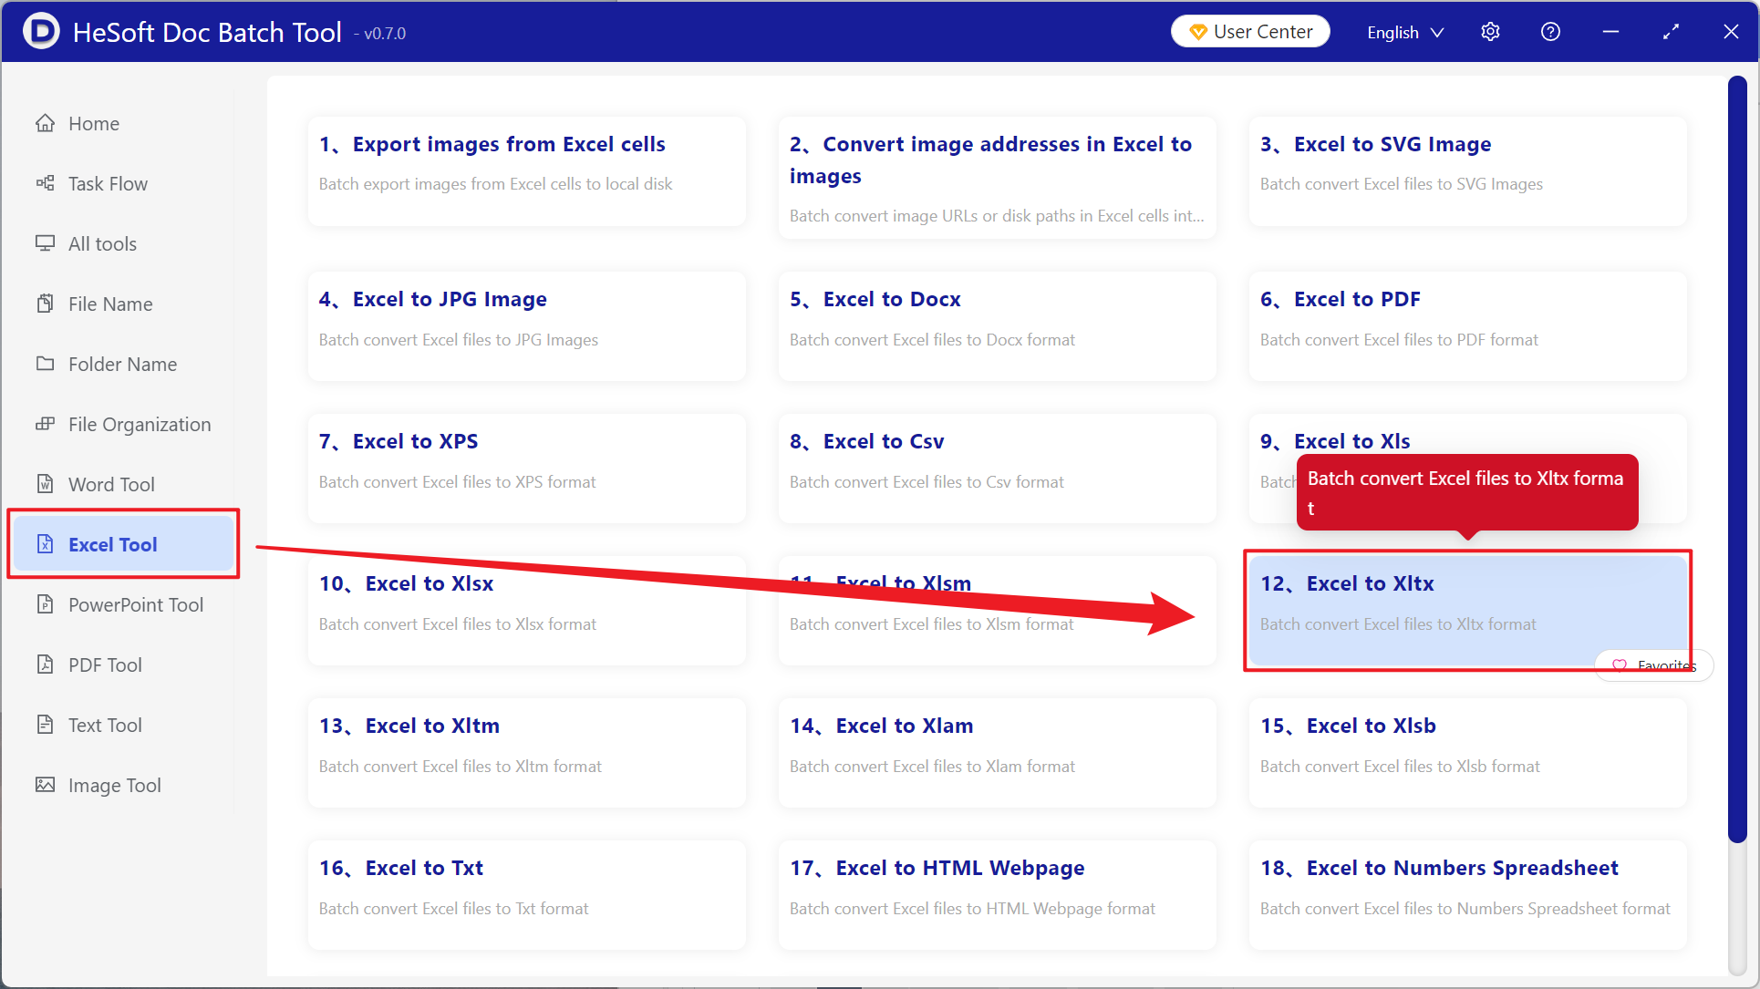This screenshot has height=989, width=1760.
Task: Click the File Organization sidebar icon
Action: click(45, 424)
